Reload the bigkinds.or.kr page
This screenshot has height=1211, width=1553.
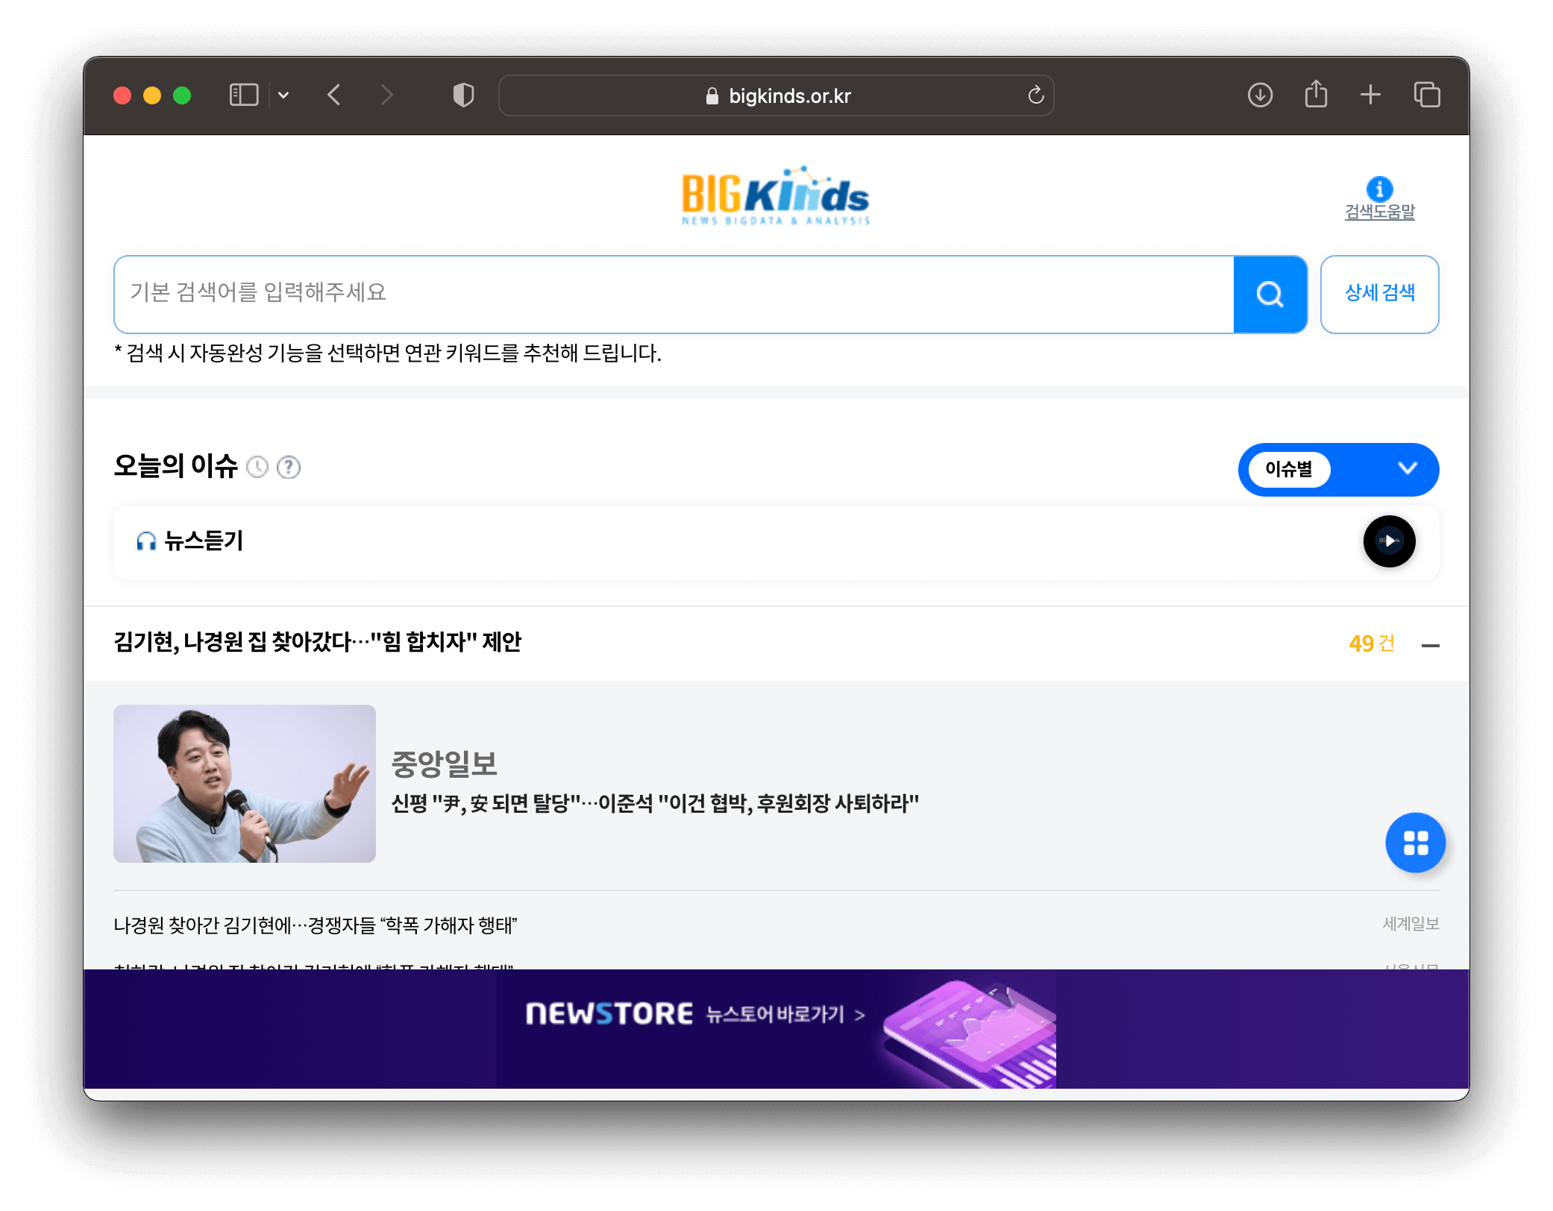[x=1035, y=95]
